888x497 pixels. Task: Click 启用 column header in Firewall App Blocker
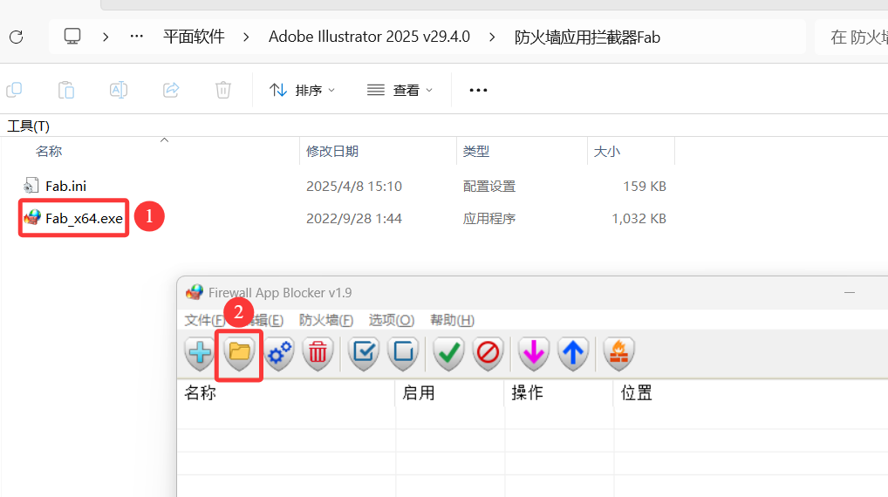419,393
